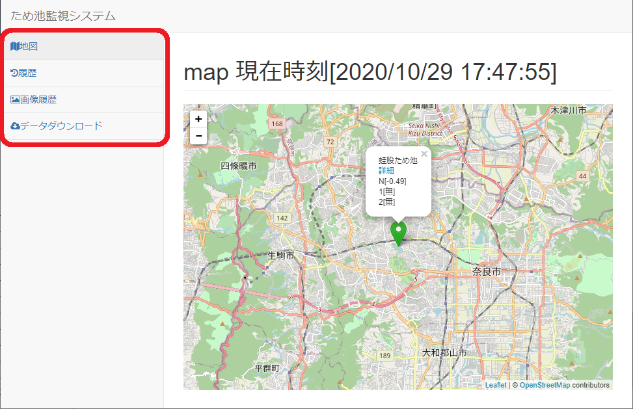Click the 平群町 label on the map
This screenshot has width=633, height=409.
click(267, 368)
